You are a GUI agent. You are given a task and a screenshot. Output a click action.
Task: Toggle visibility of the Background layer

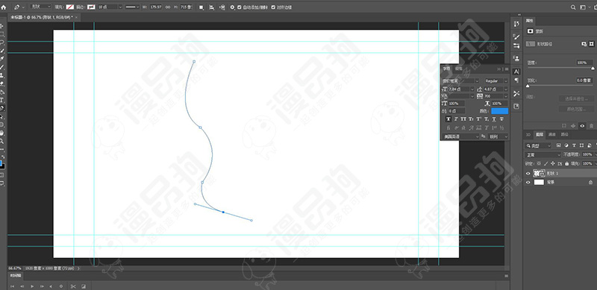[x=528, y=183]
